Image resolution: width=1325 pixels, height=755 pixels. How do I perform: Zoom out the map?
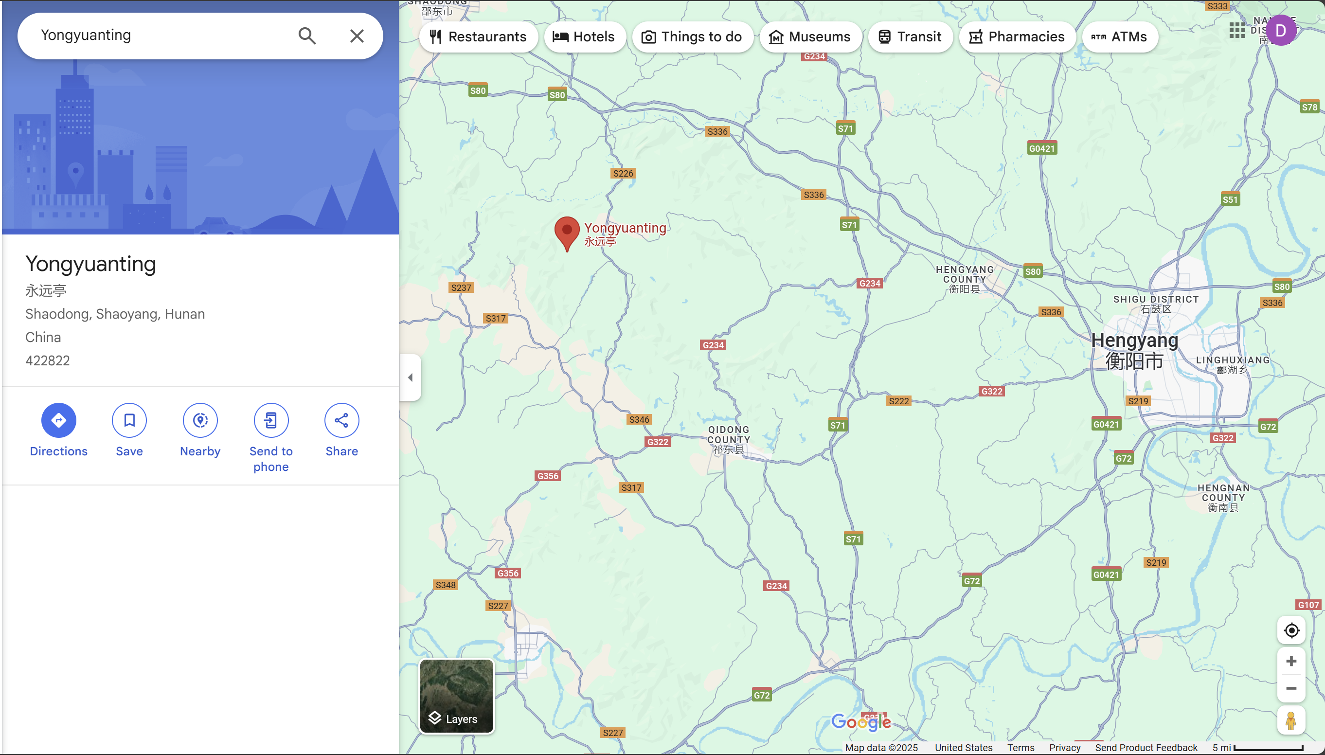[x=1291, y=689]
